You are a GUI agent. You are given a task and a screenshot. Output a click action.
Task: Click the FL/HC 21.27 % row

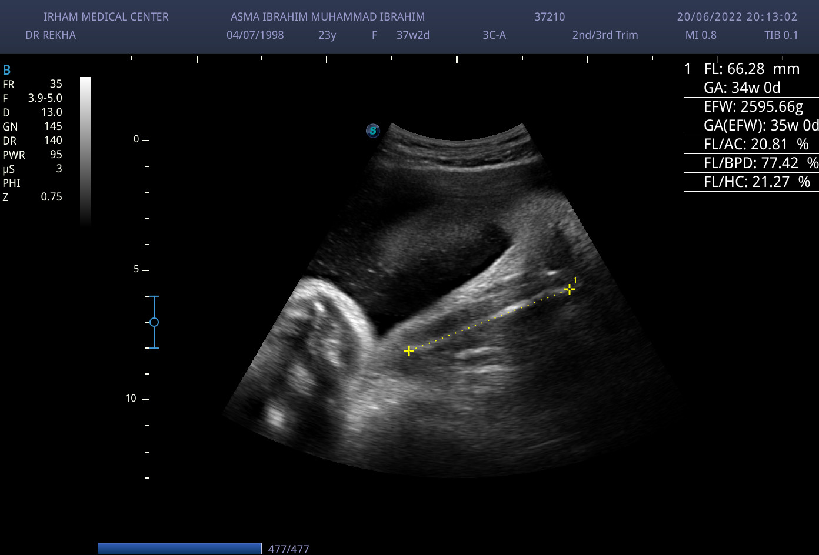click(757, 182)
